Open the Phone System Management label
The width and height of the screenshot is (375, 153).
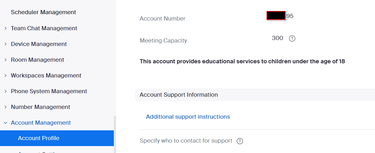[x=49, y=91]
